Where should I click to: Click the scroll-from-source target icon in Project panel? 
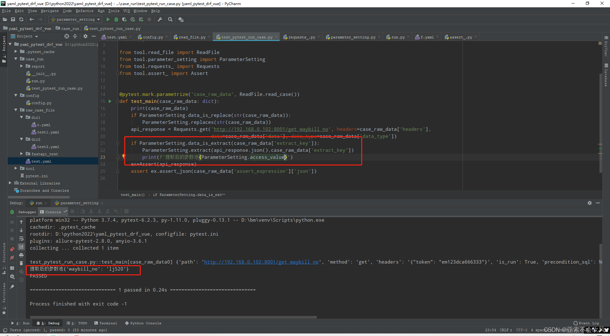click(x=67, y=36)
